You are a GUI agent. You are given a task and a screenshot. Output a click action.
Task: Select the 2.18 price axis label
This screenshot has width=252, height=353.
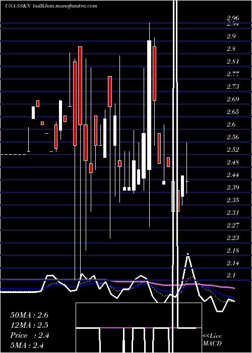(232, 250)
